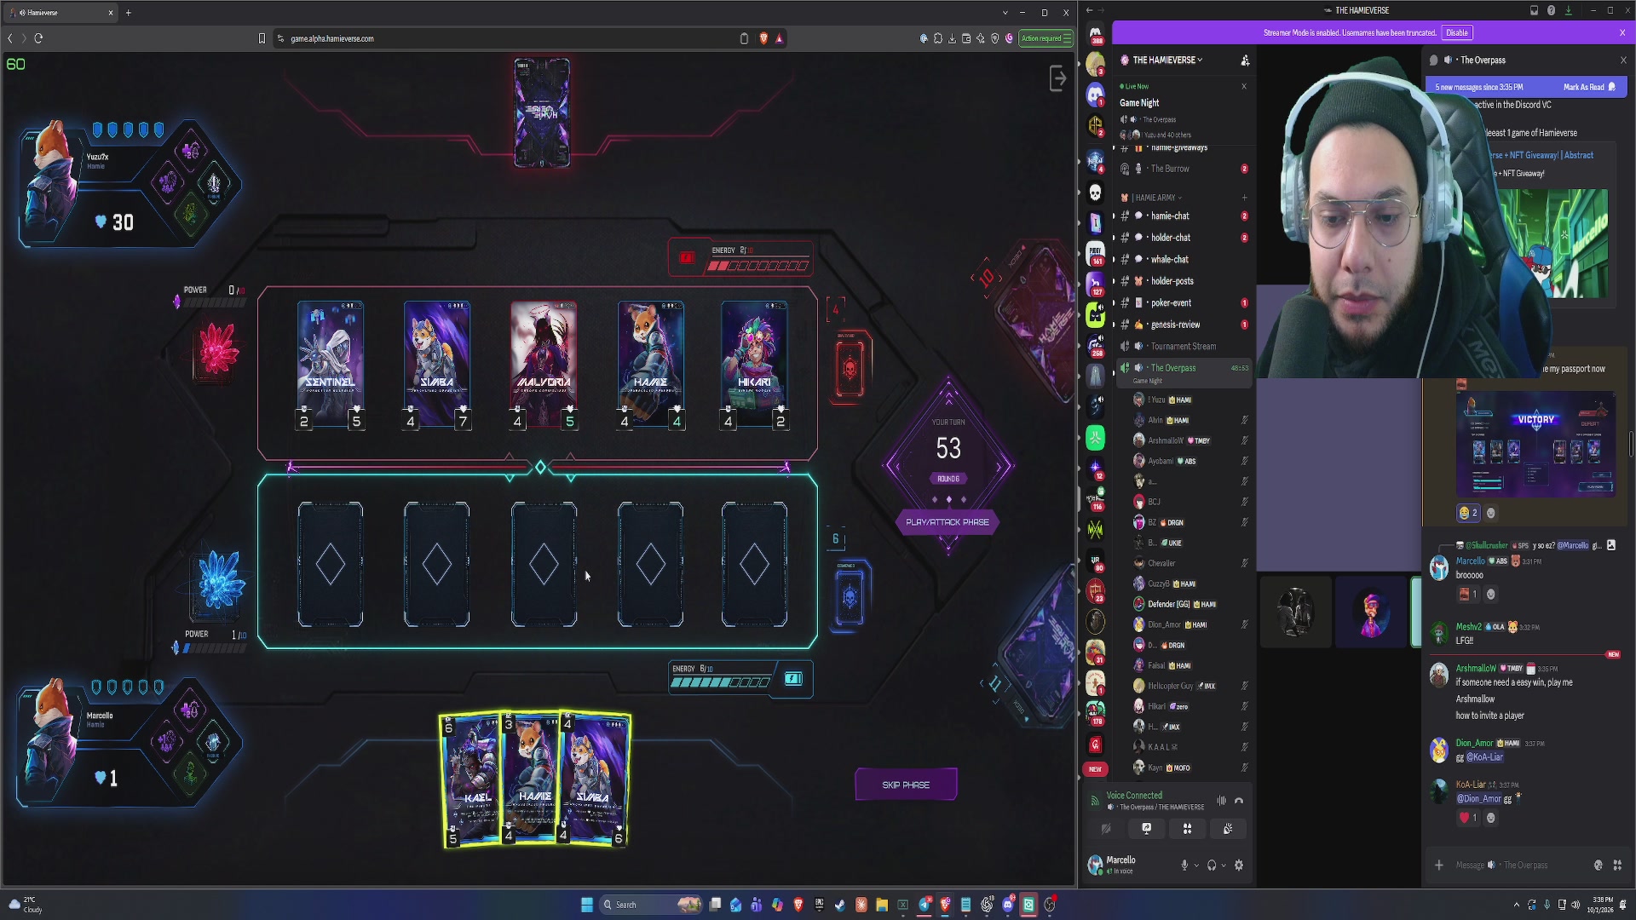Screen dimensions: 1636x920
Task: Expand THE HAMIEVERSE server menu
Action: (x=1167, y=60)
